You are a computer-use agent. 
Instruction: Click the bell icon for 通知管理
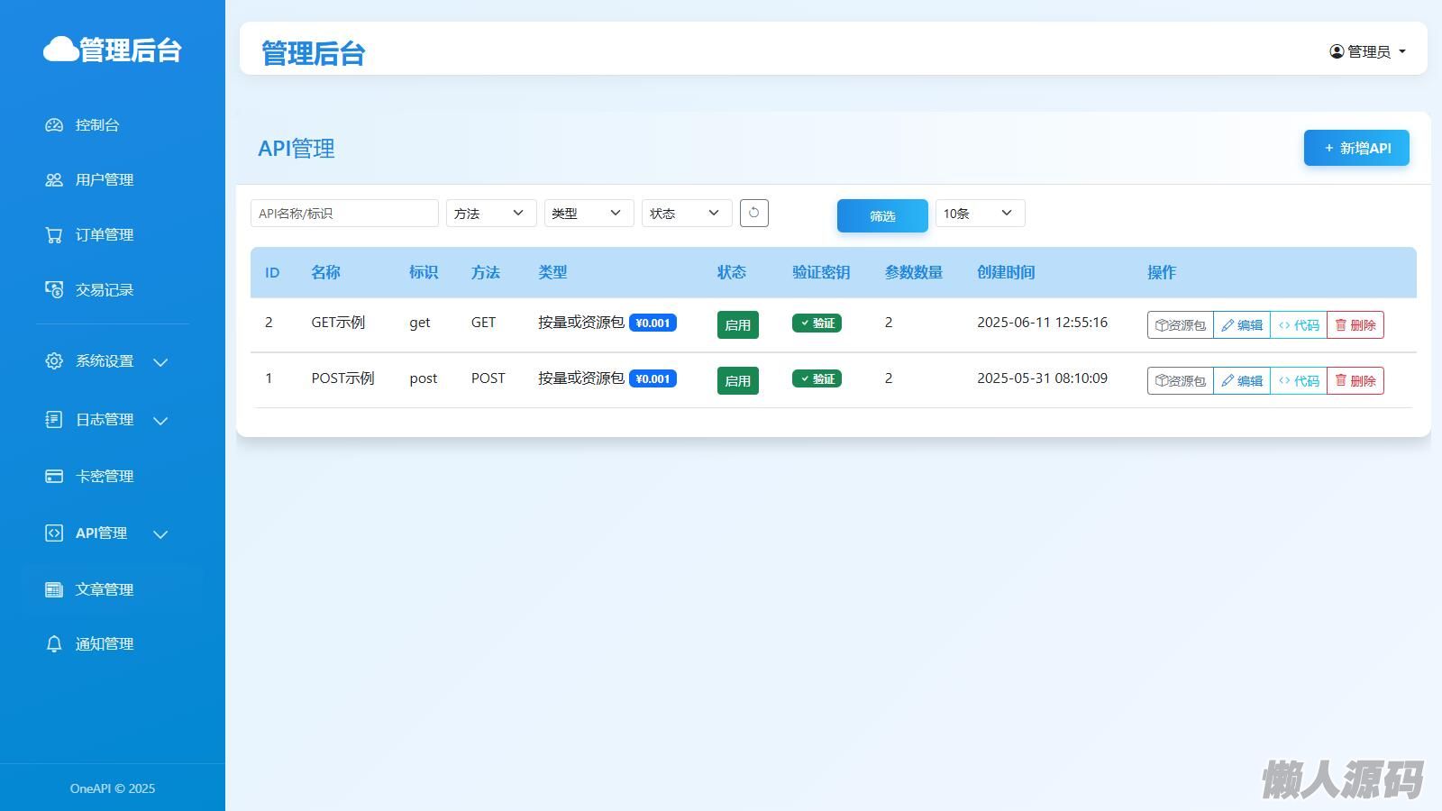[54, 644]
